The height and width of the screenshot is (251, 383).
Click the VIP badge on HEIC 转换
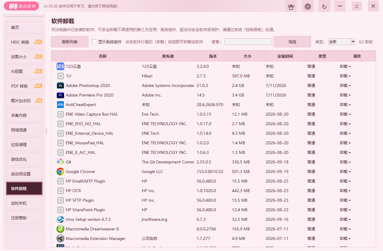pyautogui.click(x=38, y=42)
